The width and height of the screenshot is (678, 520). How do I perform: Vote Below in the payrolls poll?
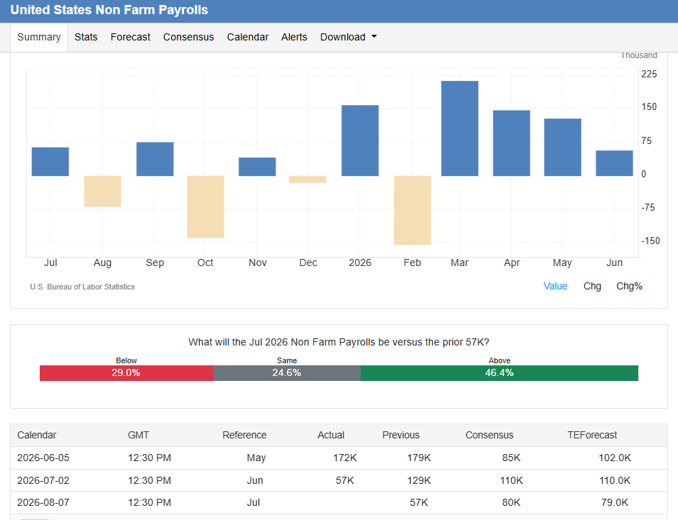pos(126,372)
